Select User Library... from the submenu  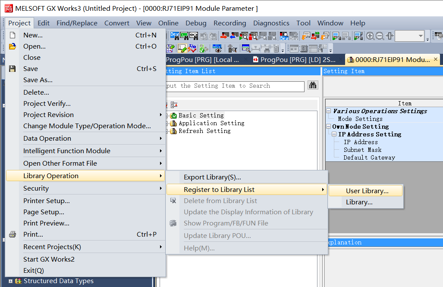click(365, 190)
